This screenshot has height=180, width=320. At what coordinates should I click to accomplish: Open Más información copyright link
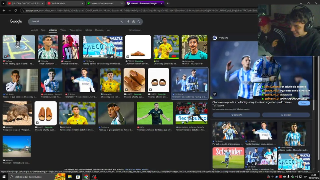click(x=243, y=109)
